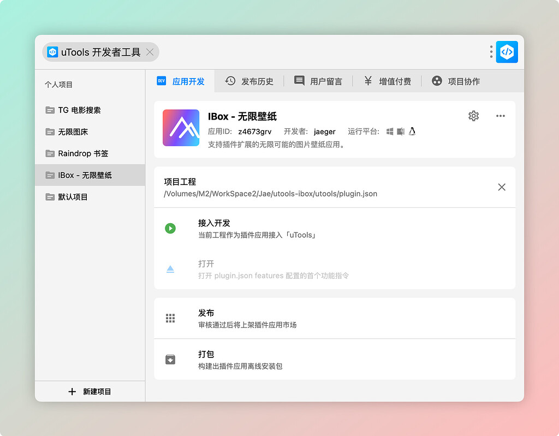Click the 个人项目 sidebar heading
The height and width of the screenshot is (436, 559).
[x=58, y=85]
